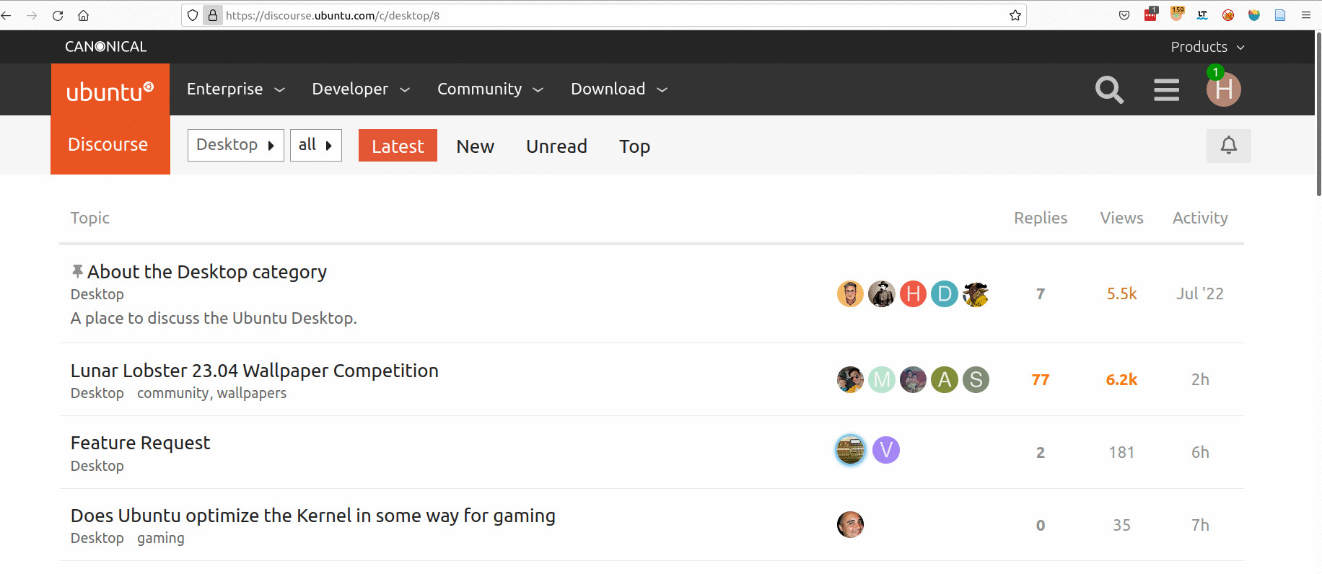Save page with the Pocket icon

click(x=1124, y=15)
